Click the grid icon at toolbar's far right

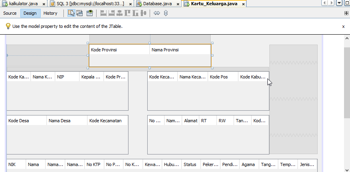(x=346, y=13)
